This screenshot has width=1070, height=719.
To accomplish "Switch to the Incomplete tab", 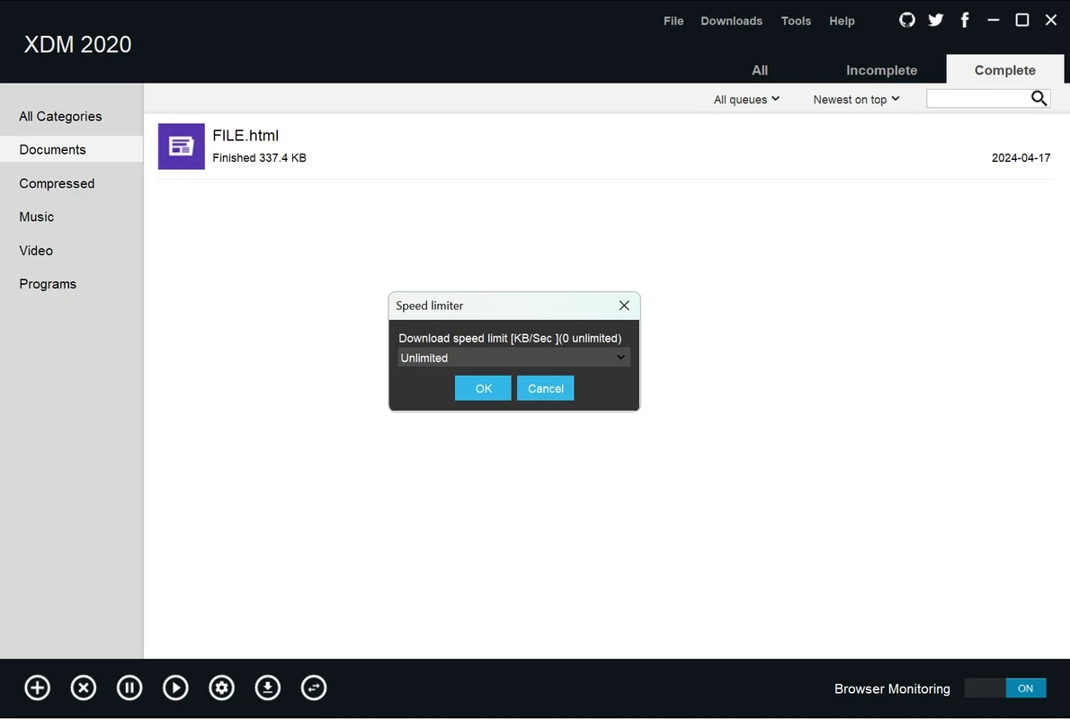I will (881, 70).
